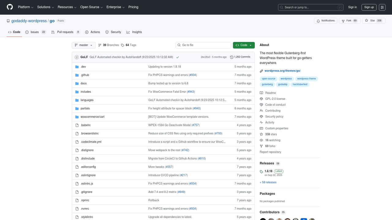The image size is (392, 220).
Task: Click the branches icon showing 39 Branches
Action: [x=100, y=45]
